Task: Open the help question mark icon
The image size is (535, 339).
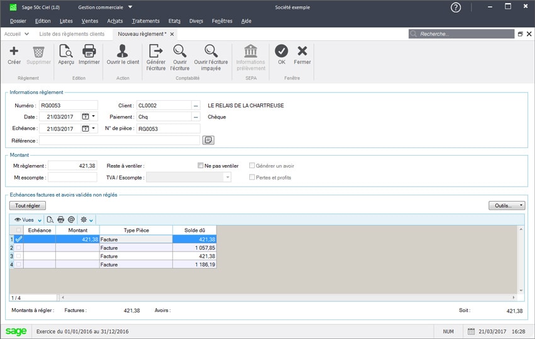Action: click(x=456, y=8)
